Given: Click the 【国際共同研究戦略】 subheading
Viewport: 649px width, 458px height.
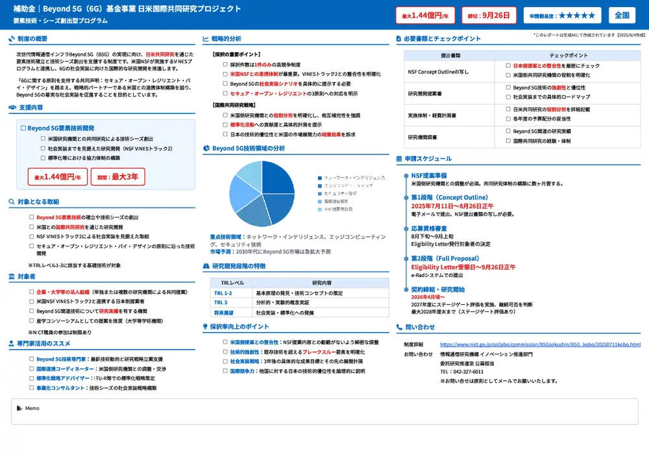Looking at the screenshot, I should (234, 105).
